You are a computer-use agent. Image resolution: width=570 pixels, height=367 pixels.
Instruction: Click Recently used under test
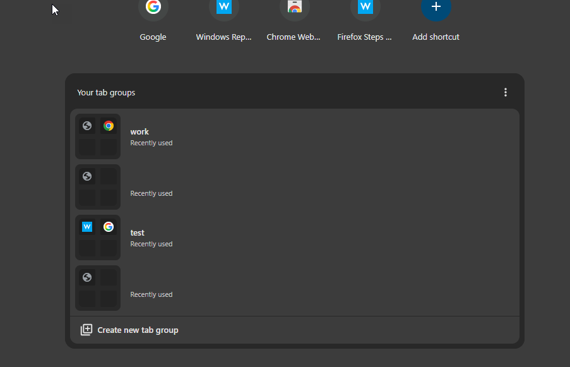[151, 244]
